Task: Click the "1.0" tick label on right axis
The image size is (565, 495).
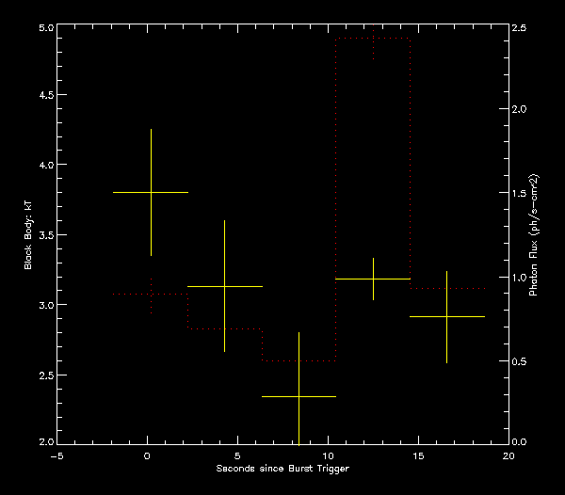Action: coord(519,277)
